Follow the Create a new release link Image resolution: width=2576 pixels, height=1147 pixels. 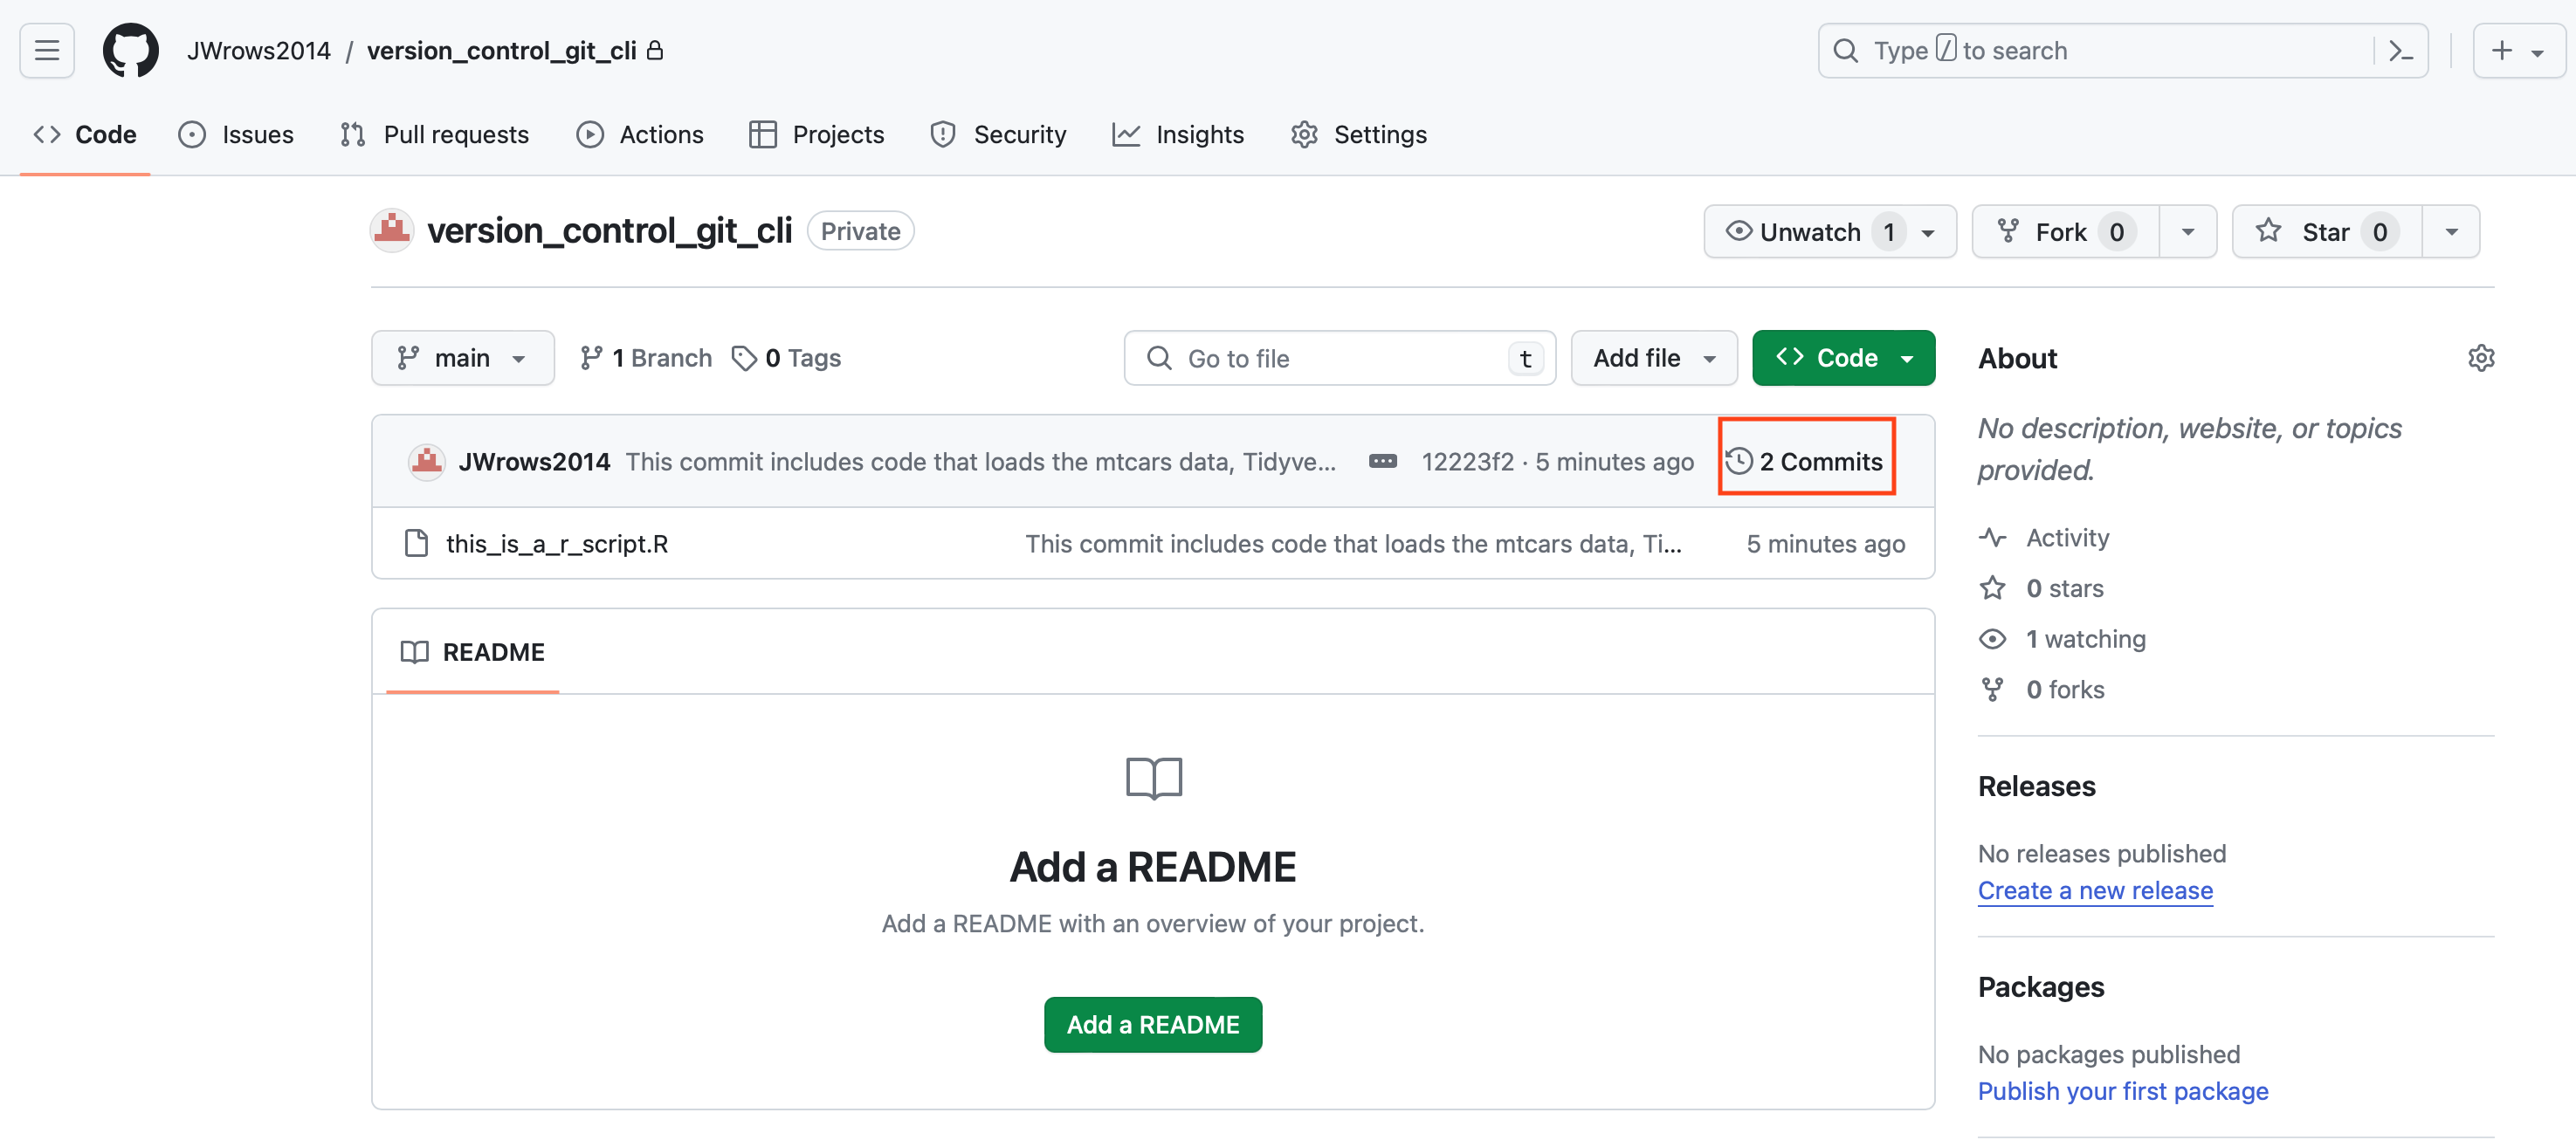coord(2094,890)
